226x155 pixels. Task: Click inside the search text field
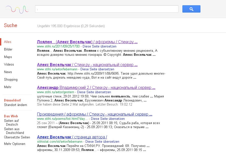106,9
